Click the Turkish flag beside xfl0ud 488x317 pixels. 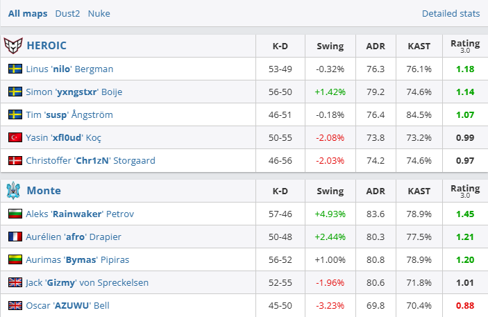coord(15,137)
